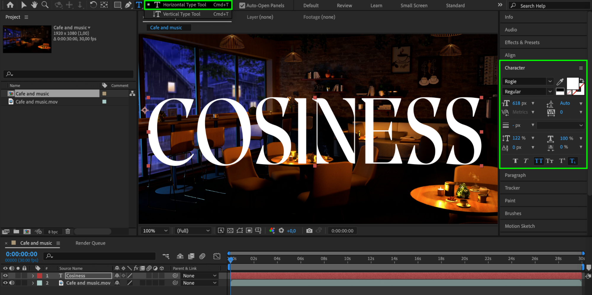Select the Zoom magnifier tool
The image size is (592, 295).
pyautogui.click(x=45, y=5)
